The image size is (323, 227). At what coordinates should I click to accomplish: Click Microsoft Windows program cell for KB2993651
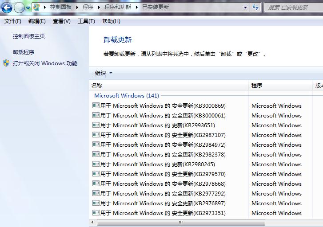[276, 125]
